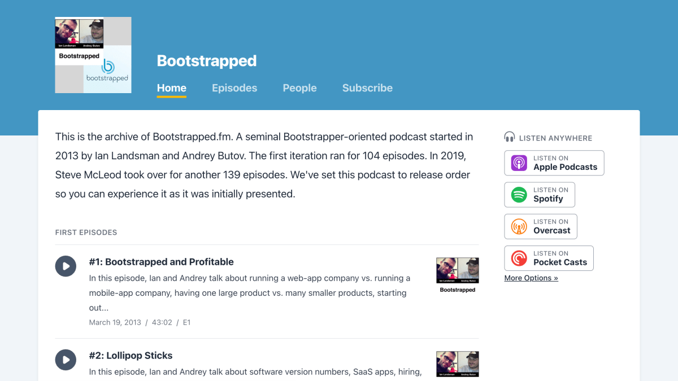The image size is (678, 381).
Task: Open the Home tab
Action: click(x=172, y=88)
